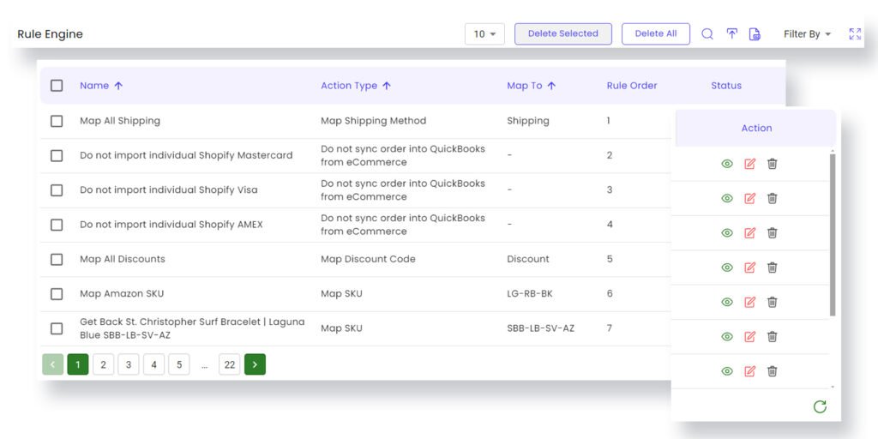Edit rule in first Action panel row
878x439 pixels.
coord(749,164)
